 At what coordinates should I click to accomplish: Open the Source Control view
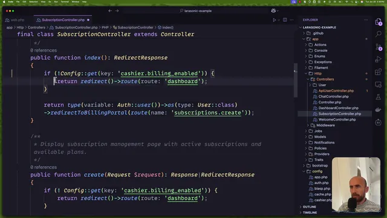pyautogui.click(x=378, y=47)
